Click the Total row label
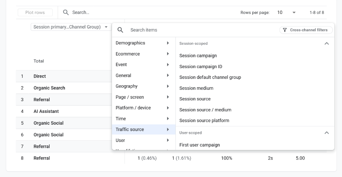Screen dimensions: 342x177 click(39, 61)
